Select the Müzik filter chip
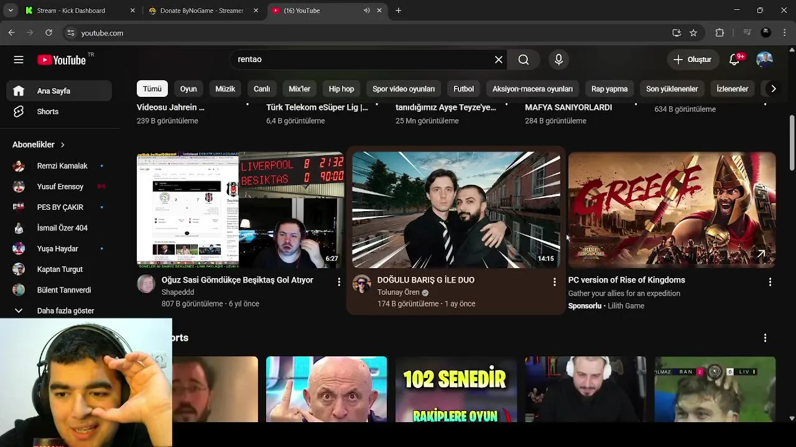 click(x=225, y=89)
